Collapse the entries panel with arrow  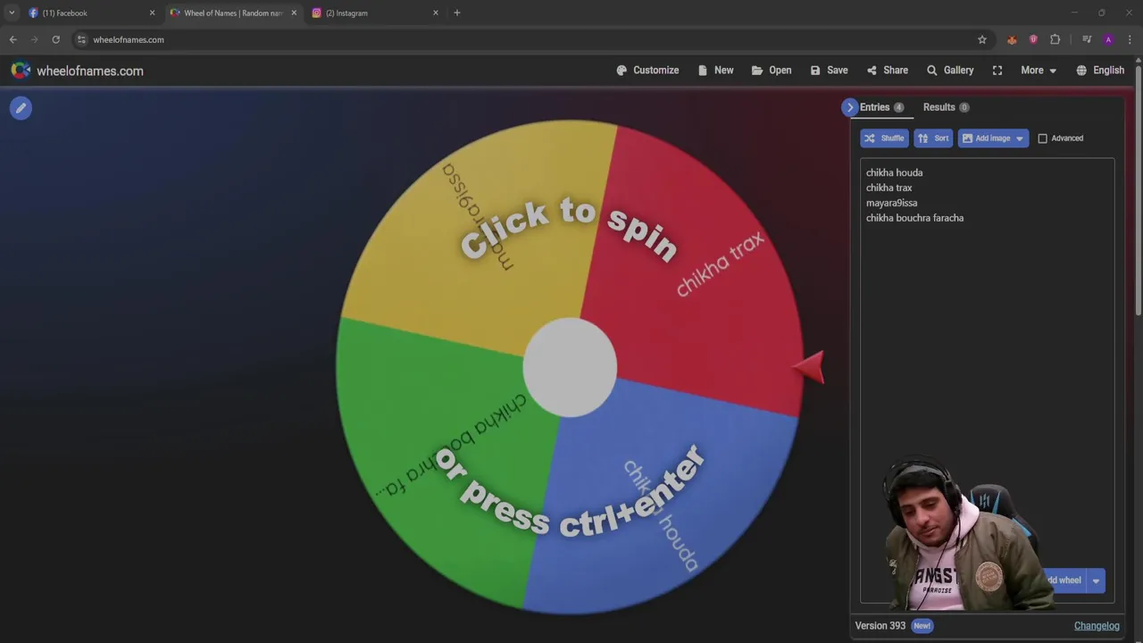pos(849,107)
